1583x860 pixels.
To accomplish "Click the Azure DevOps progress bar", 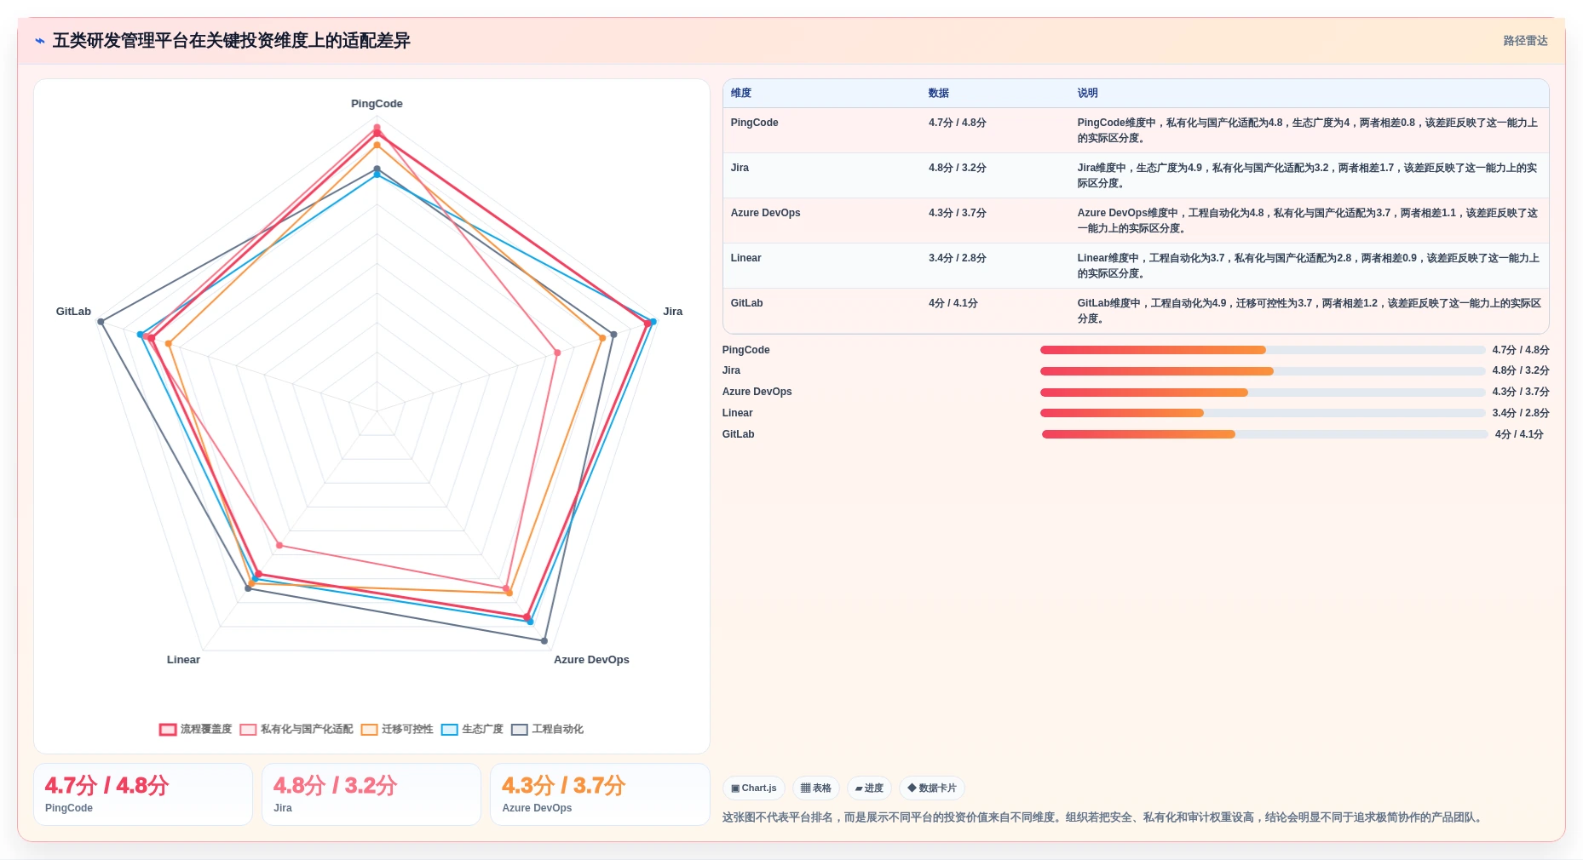I will [1263, 393].
